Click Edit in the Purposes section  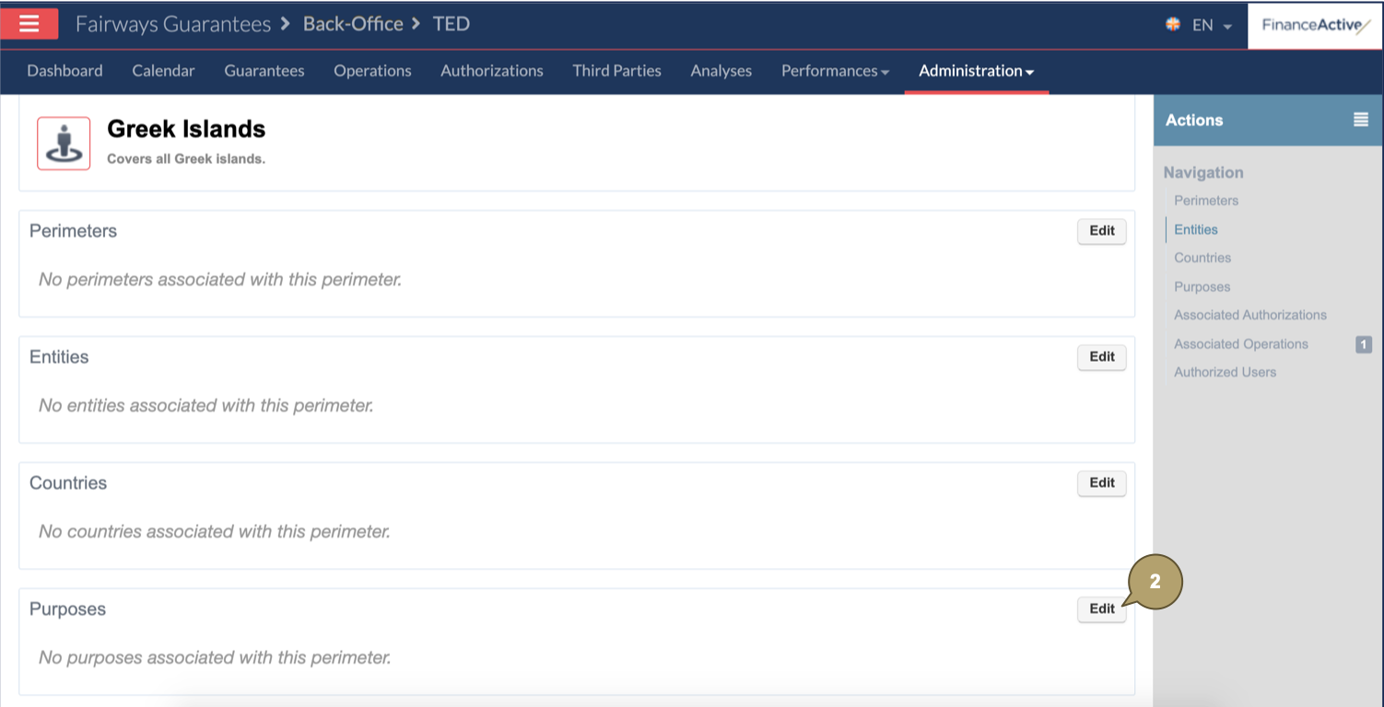coord(1101,608)
